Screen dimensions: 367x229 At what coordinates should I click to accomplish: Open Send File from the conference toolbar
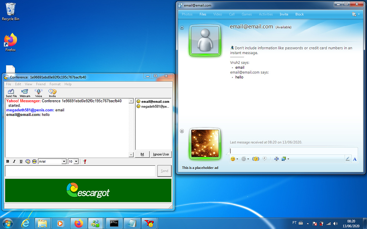(x=11, y=92)
